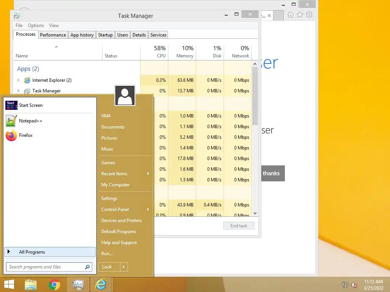The width and height of the screenshot is (390, 292).
Task: Switch to the Startup tab
Action: pyautogui.click(x=105, y=35)
